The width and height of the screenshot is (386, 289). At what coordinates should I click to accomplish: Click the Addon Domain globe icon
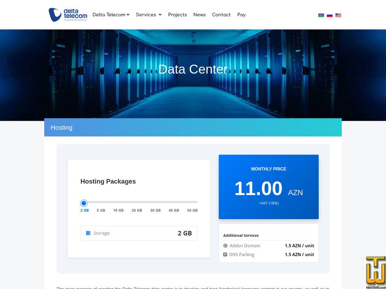click(225, 246)
